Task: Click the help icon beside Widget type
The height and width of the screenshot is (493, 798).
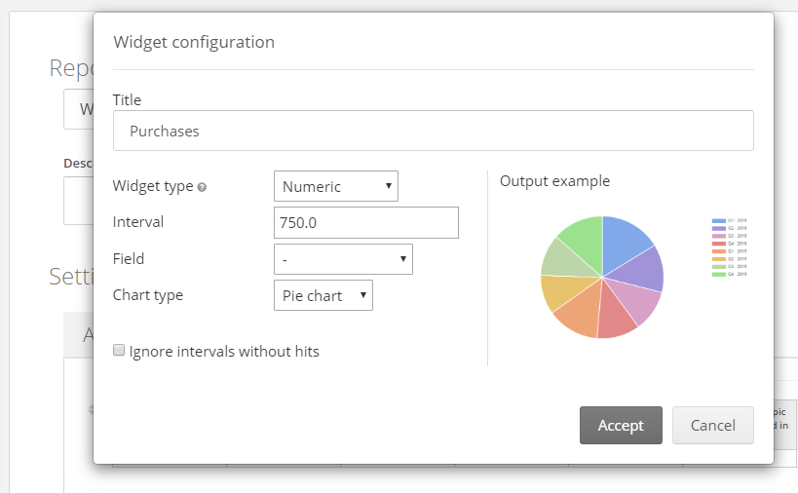Action: (x=202, y=187)
